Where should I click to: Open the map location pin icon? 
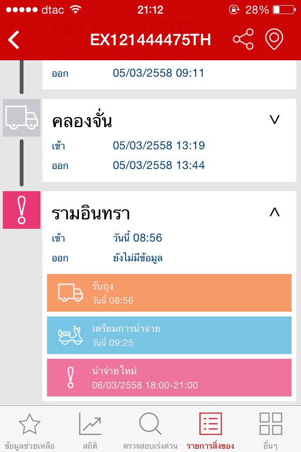[274, 40]
